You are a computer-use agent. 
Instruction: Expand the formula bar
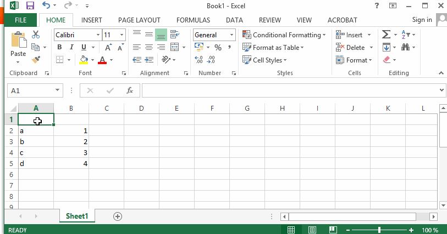[442, 90]
